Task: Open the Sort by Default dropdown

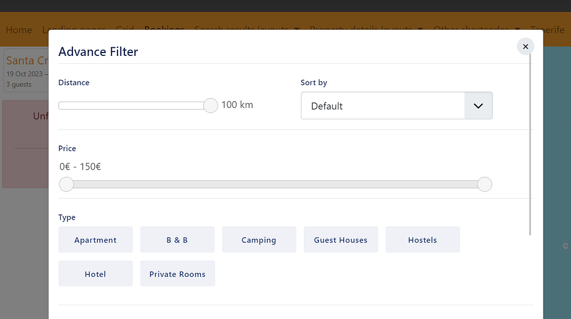Action: (397, 106)
